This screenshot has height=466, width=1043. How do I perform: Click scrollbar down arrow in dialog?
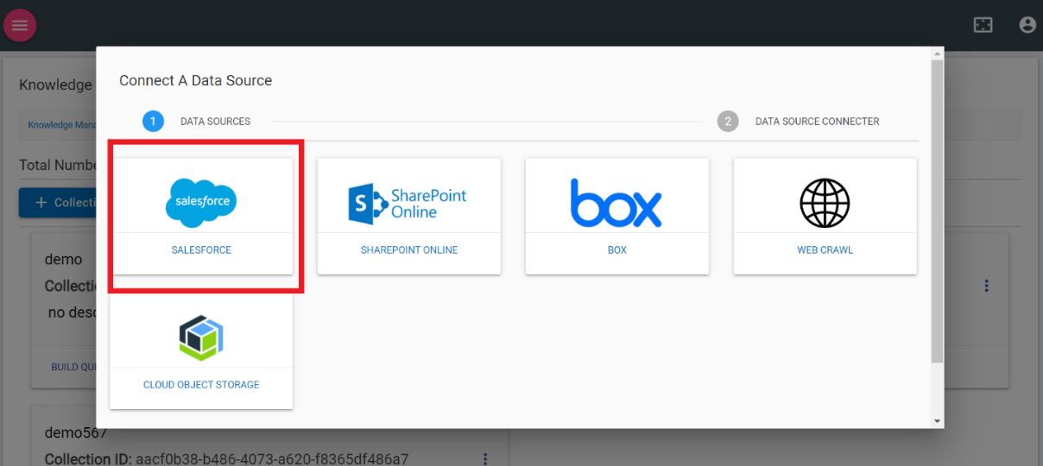click(938, 421)
